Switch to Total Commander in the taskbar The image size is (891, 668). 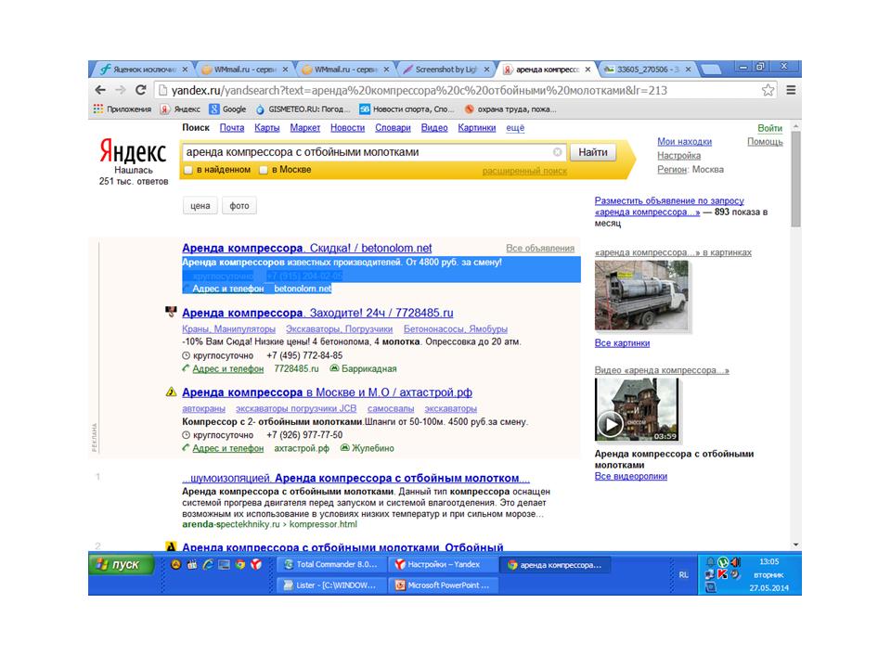point(331,565)
